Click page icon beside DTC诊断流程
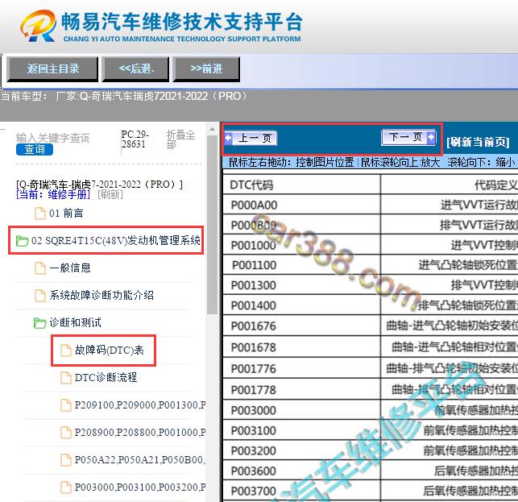The image size is (518, 502). [66, 377]
